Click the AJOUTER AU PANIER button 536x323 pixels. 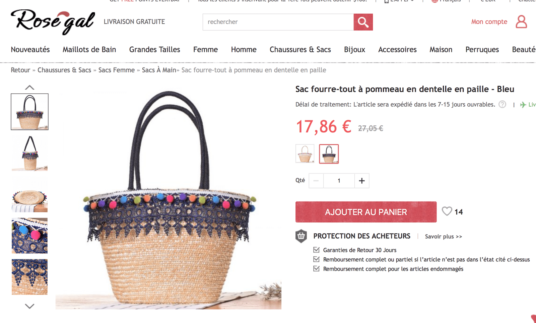tap(366, 212)
